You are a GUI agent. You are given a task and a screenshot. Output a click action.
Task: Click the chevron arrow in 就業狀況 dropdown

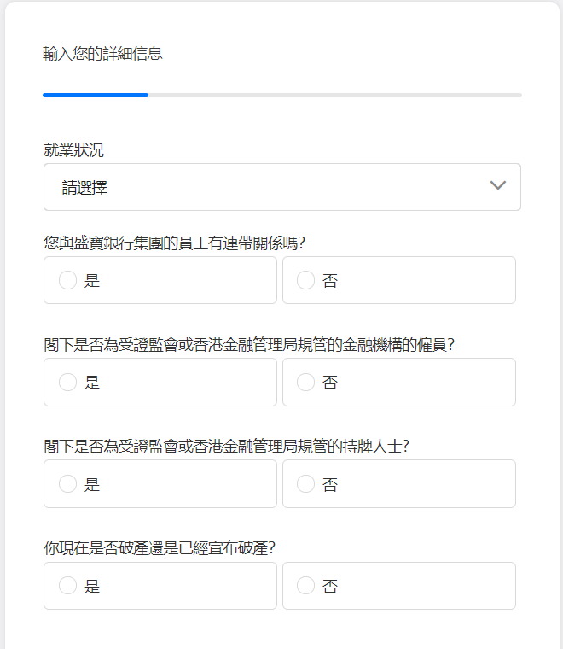[x=497, y=185]
